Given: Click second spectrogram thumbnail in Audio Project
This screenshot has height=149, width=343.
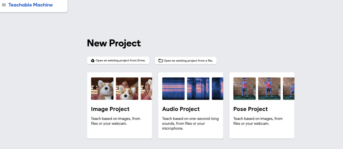Looking at the screenshot, I should coord(198,89).
